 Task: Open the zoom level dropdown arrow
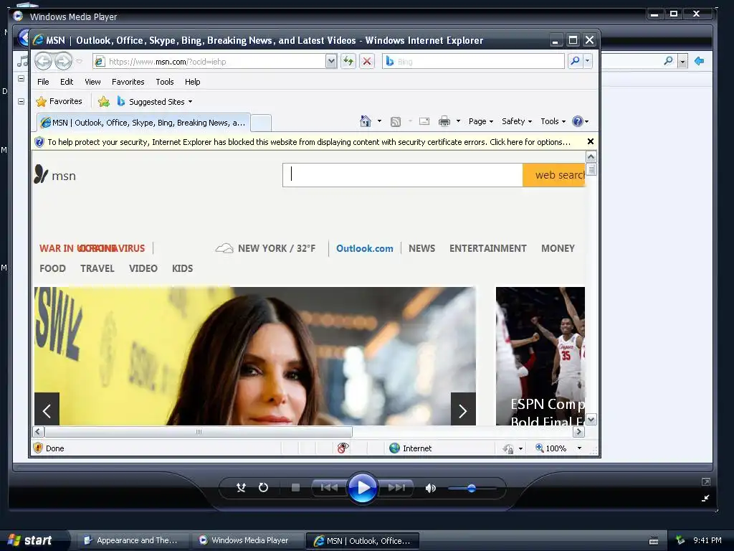pos(579,448)
